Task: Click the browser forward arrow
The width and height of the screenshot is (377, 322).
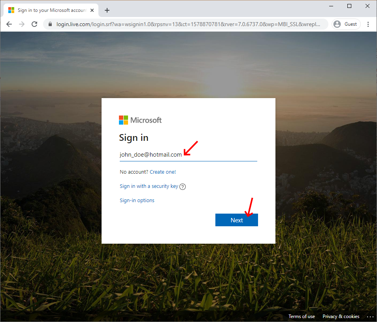Action: (22, 24)
